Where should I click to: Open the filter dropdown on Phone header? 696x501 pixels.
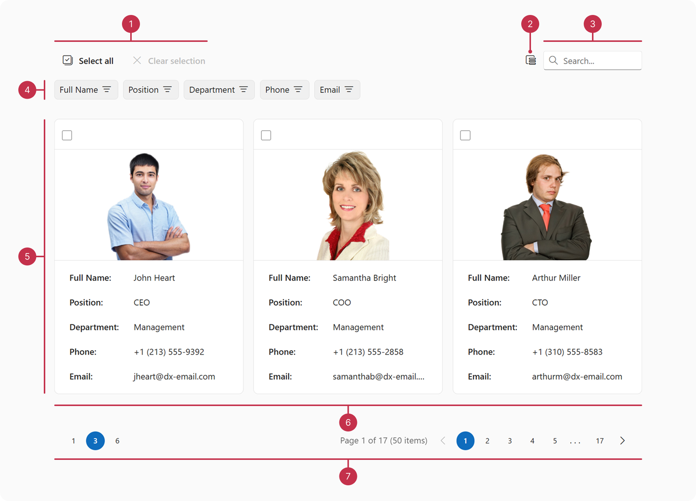point(298,89)
